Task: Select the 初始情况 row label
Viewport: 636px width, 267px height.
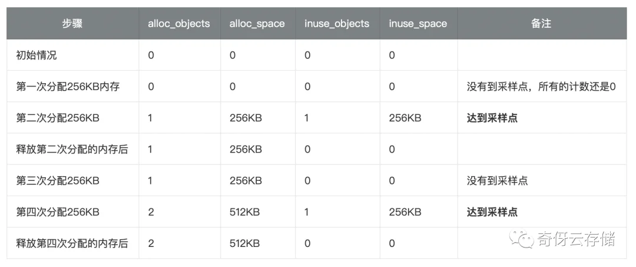Action: point(37,55)
